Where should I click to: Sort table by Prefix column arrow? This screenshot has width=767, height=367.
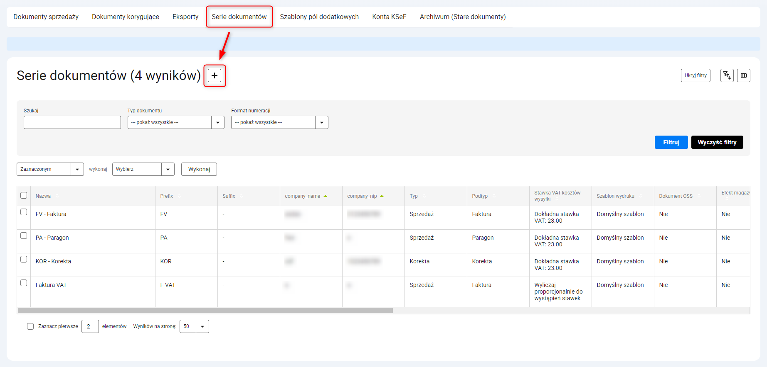pos(179,196)
